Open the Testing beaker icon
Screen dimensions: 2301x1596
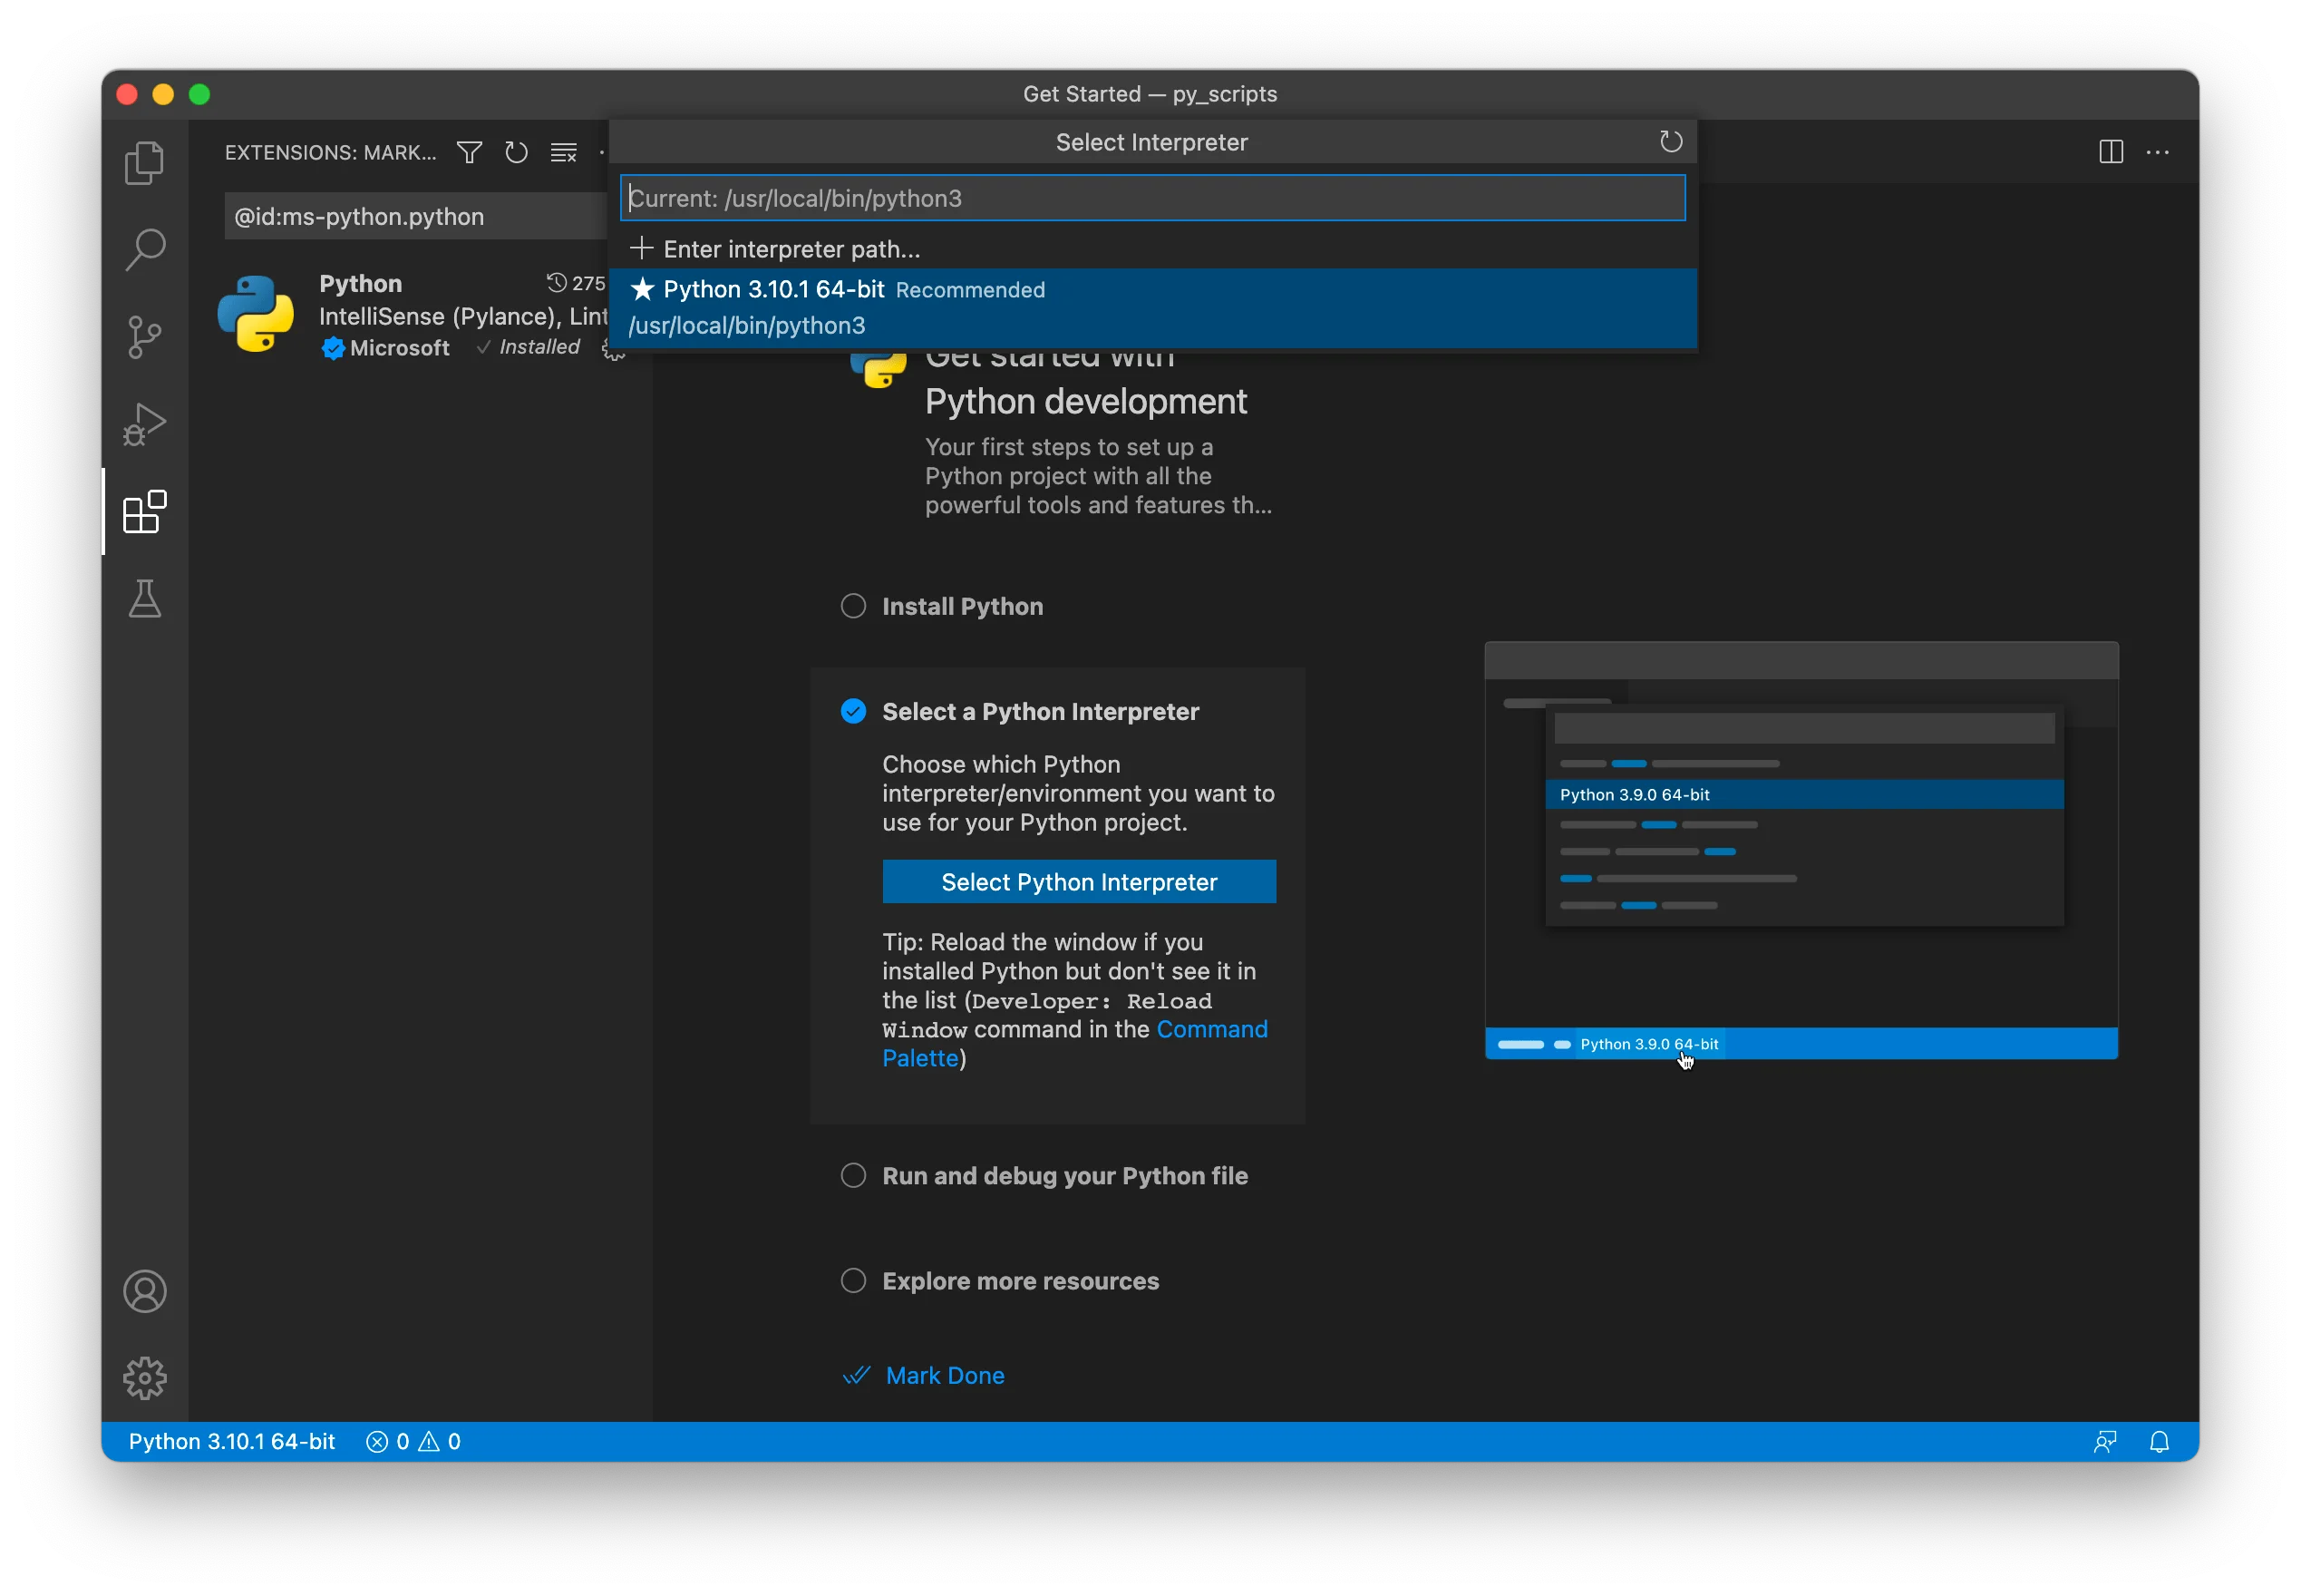click(x=145, y=599)
